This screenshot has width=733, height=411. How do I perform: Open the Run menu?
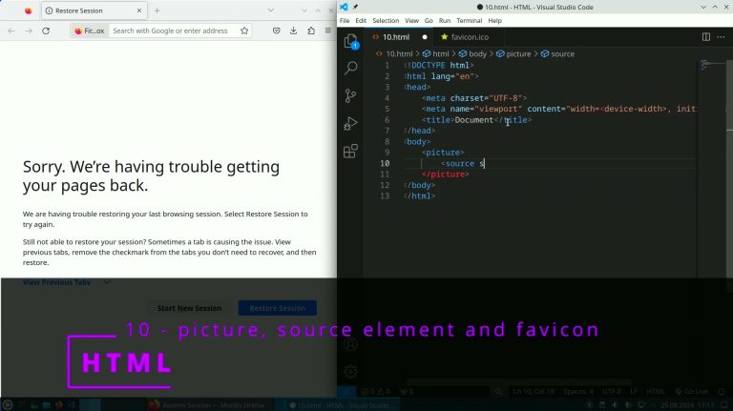[x=445, y=21]
